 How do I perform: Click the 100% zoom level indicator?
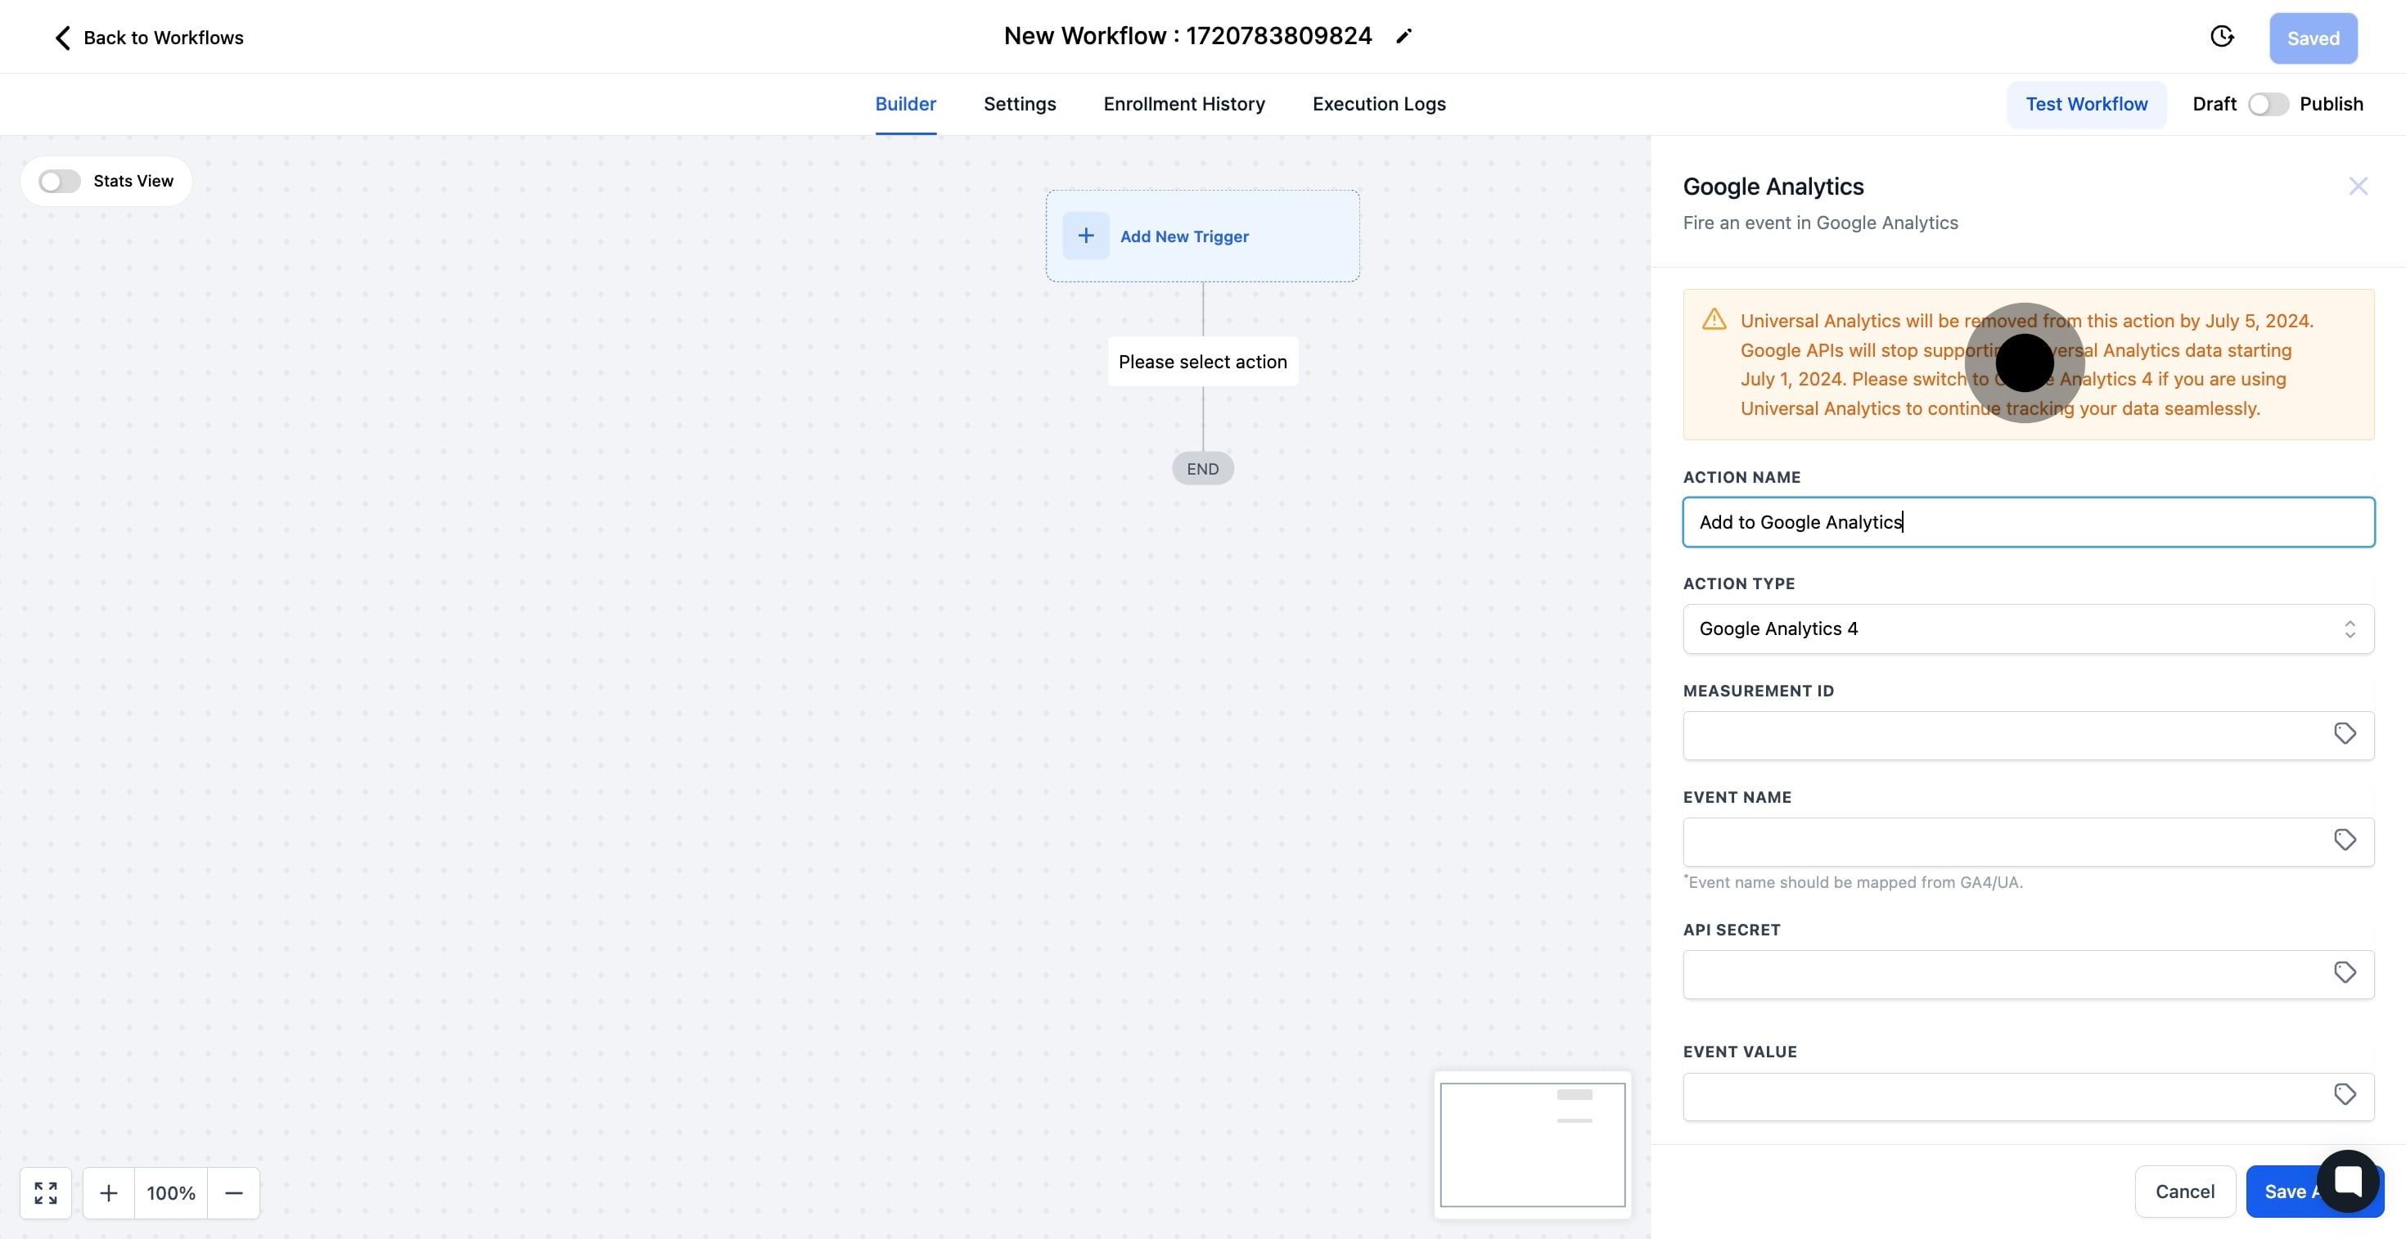click(171, 1193)
